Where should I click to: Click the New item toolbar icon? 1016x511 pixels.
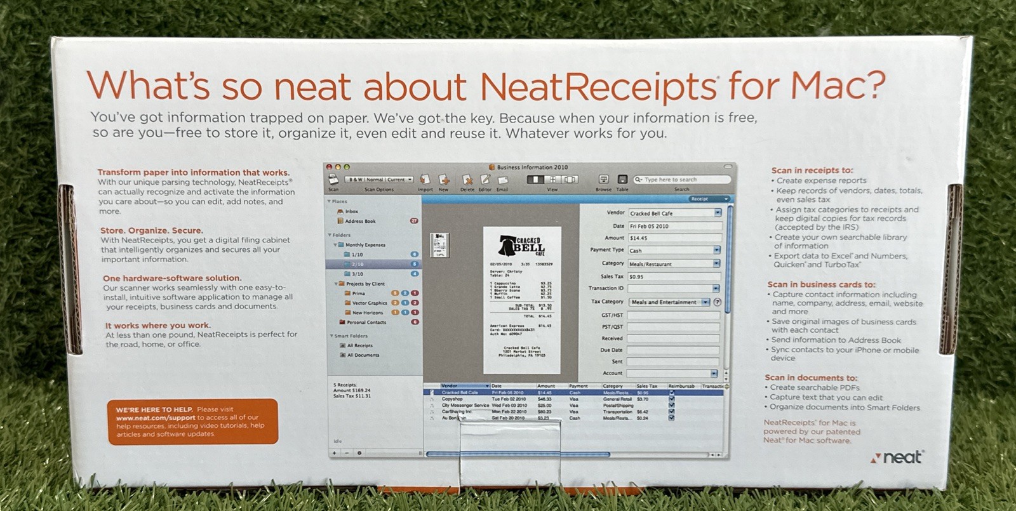[444, 180]
